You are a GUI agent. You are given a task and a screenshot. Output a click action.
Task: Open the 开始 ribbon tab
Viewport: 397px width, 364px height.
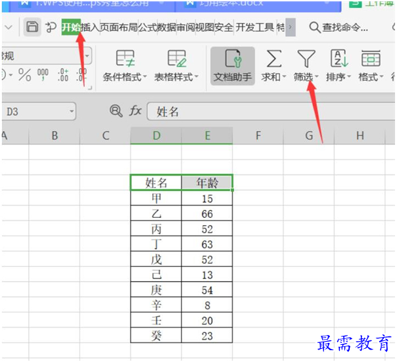click(71, 27)
